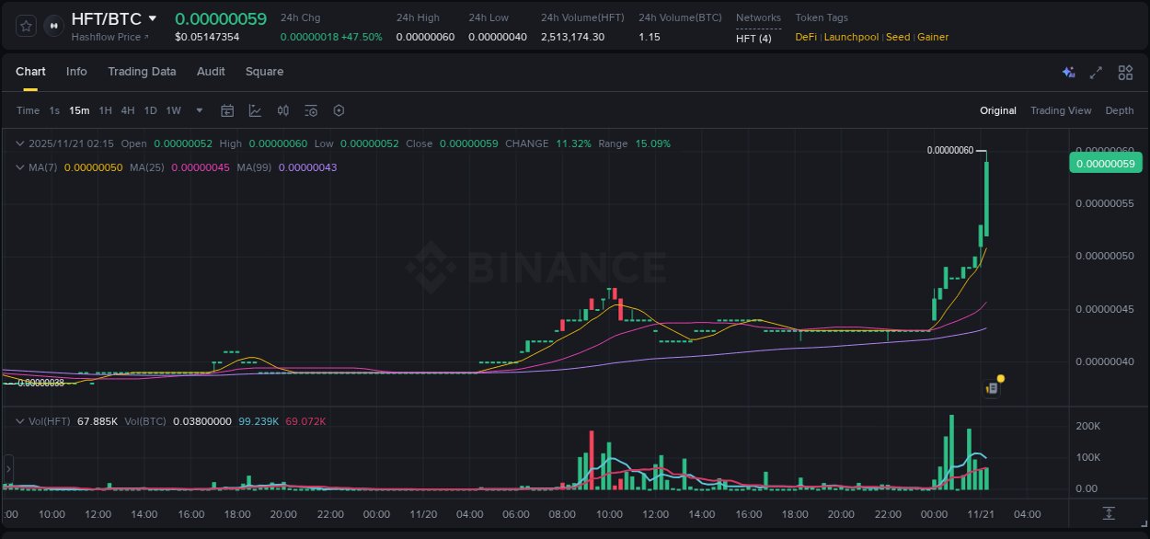Click the candlestick display icon
The image size is (1150, 539).
point(282,110)
